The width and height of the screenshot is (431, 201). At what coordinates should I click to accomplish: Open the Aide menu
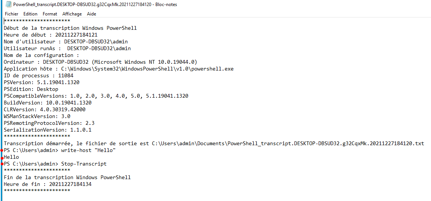pos(91,14)
